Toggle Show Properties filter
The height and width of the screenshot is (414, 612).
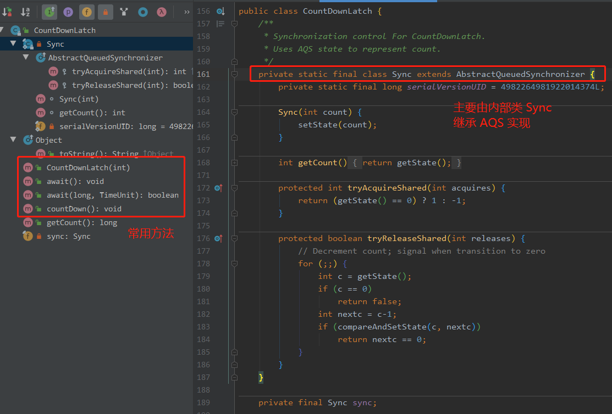tap(68, 12)
